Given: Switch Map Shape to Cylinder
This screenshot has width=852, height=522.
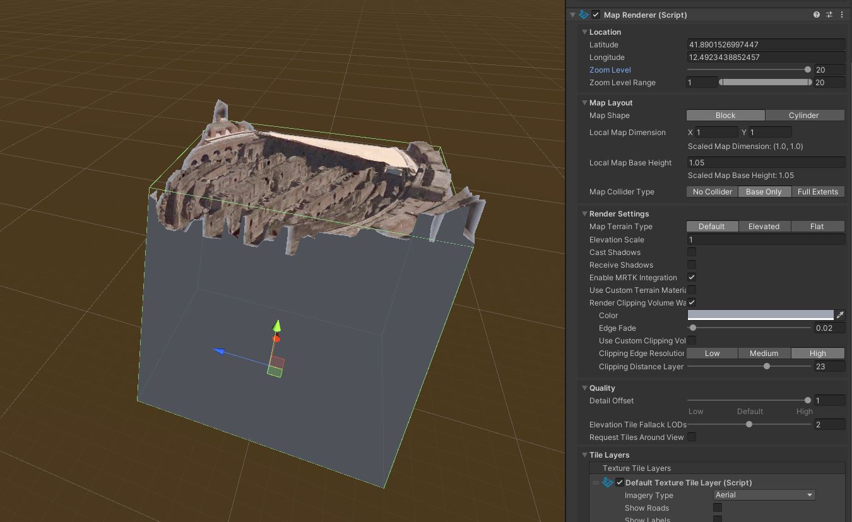Looking at the screenshot, I should [805, 115].
